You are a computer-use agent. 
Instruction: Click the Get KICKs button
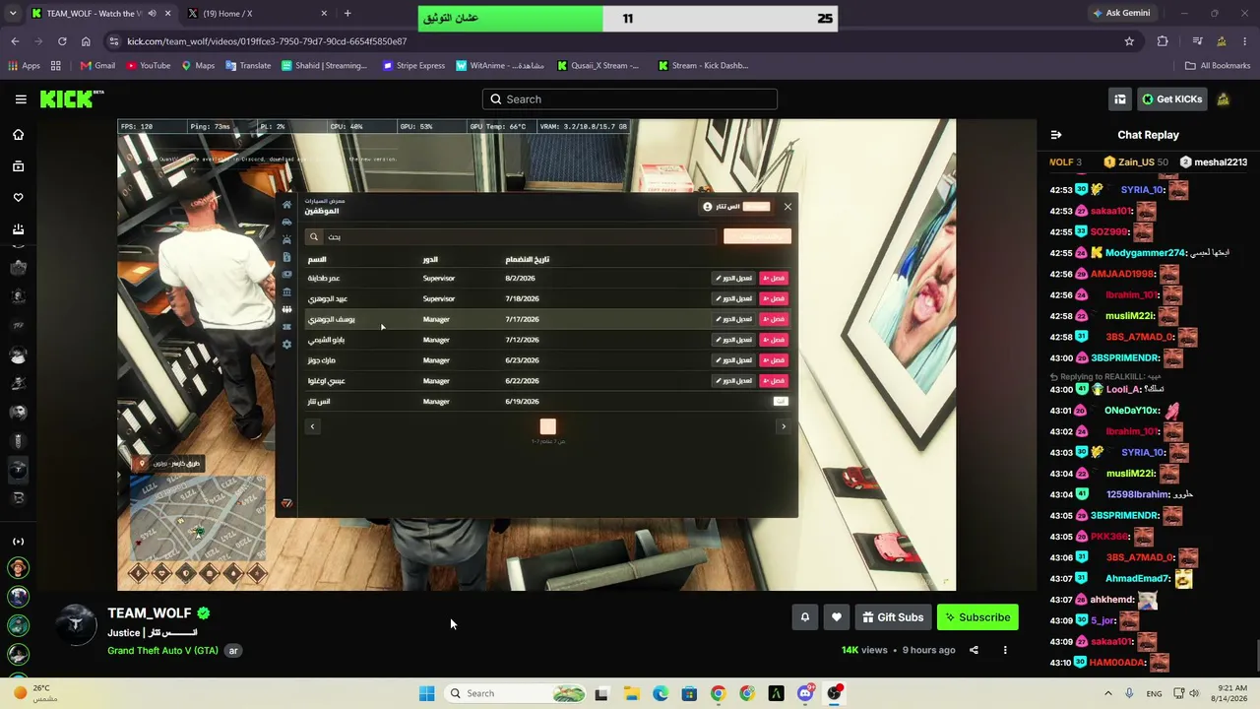[1171, 99]
